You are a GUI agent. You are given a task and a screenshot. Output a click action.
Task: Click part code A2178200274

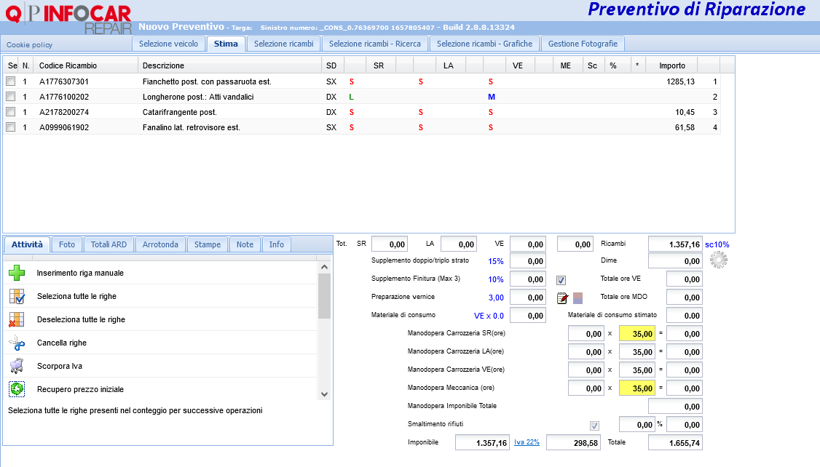click(x=64, y=112)
